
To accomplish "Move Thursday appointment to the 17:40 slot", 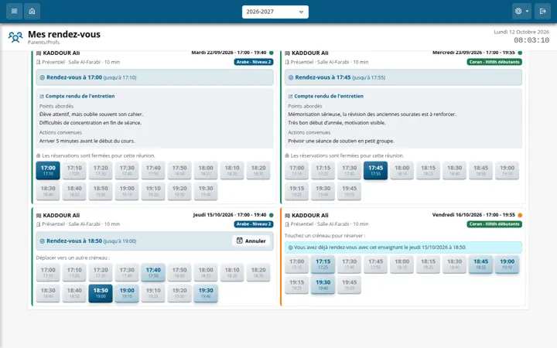I will click(153, 272).
